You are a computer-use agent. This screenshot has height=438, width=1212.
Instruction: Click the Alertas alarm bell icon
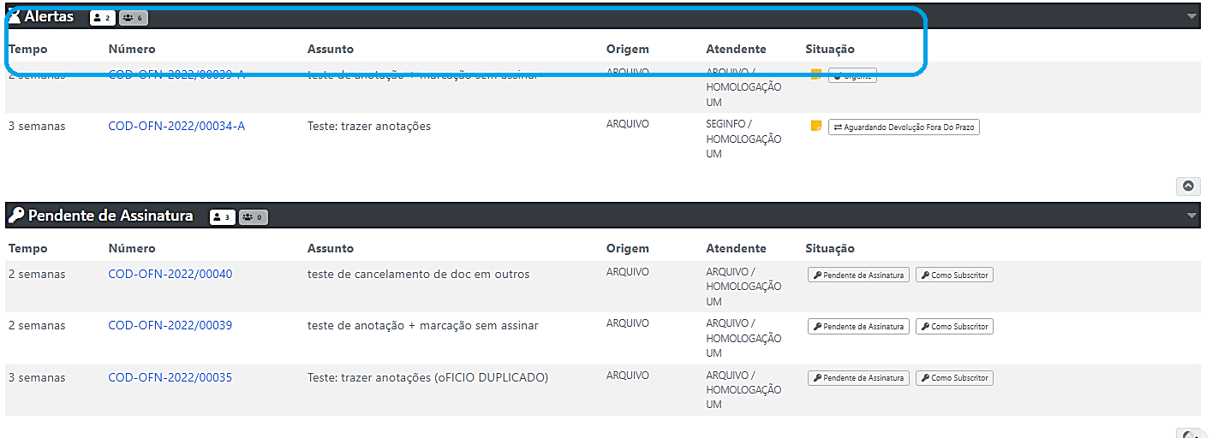click(15, 16)
